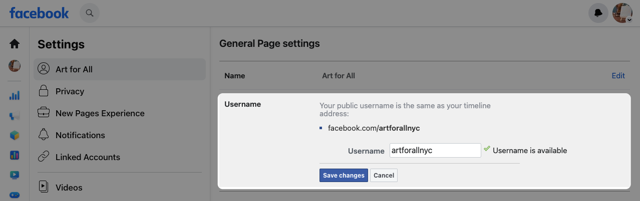Image resolution: width=640 pixels, height=201 pixels.
Task: Save changes to username
Action: coord(344,176)
